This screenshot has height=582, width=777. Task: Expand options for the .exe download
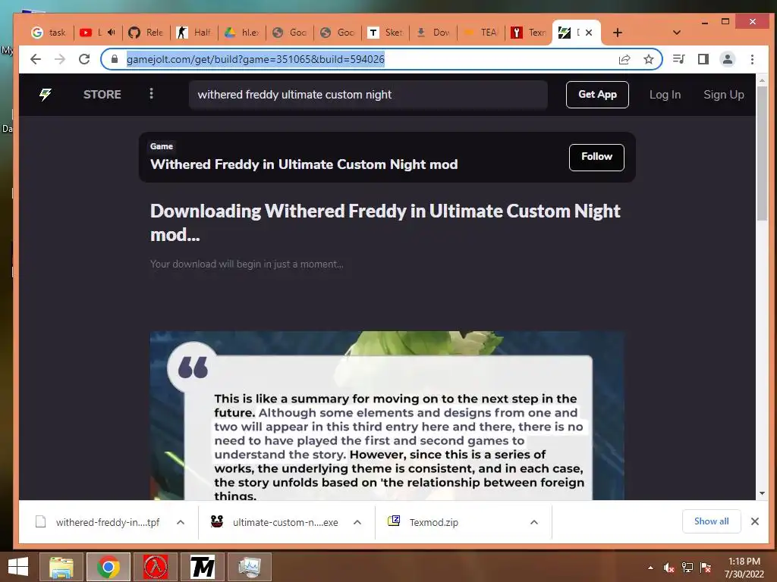pos(357,522)
